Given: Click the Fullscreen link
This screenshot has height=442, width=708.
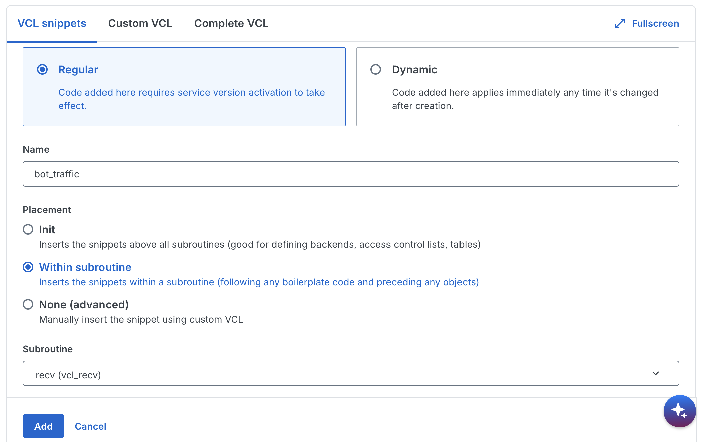Looking at the screenshot, I should [x=655, y=23].
